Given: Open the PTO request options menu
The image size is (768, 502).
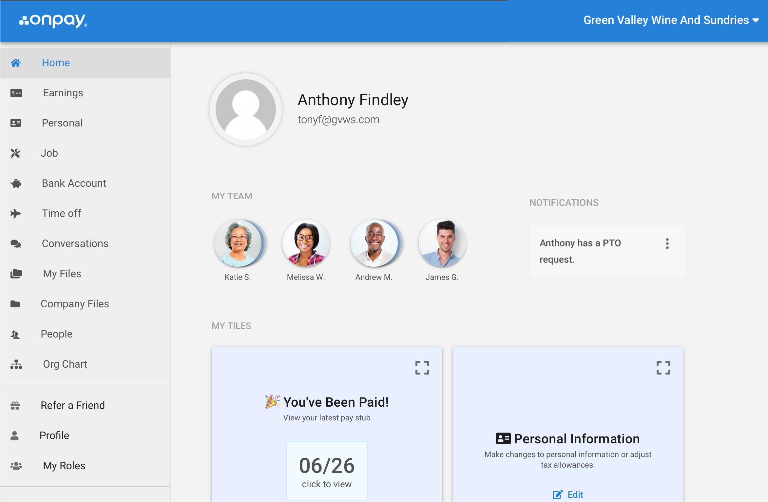Looking at the screenshot, I should tap(668, 243).
